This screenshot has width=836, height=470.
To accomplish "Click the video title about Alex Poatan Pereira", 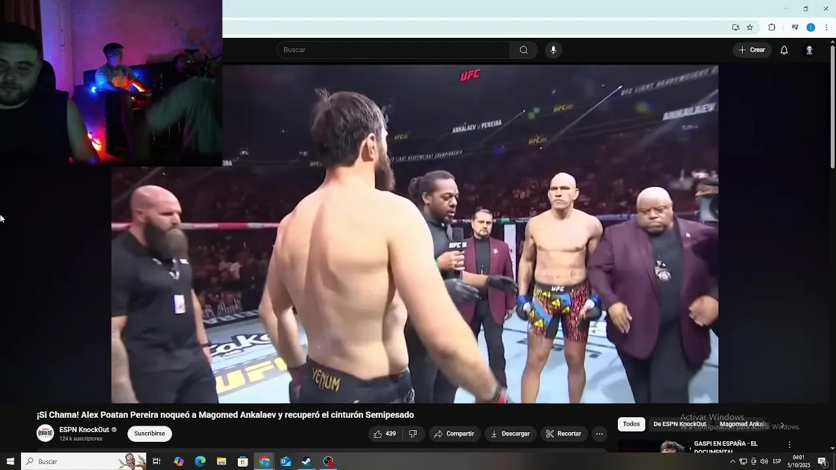I will 225,415.
